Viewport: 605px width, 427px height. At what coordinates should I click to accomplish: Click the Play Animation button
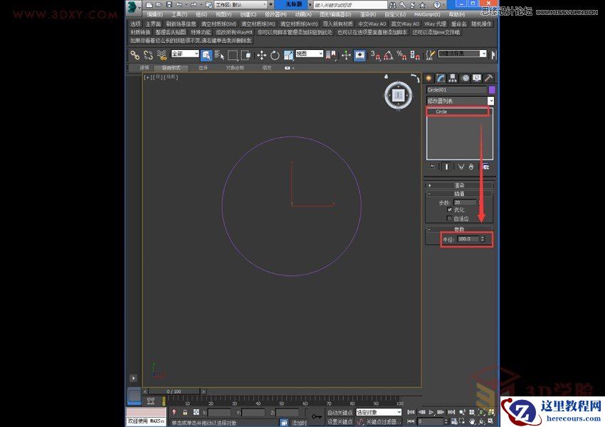[431, 412]
